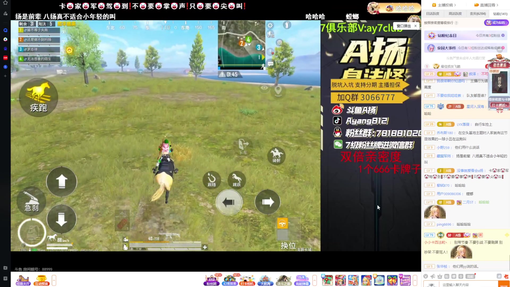Open the 打卡相机 camera activity icon
The width and height of the screenshot is (510, 287).
247,280
